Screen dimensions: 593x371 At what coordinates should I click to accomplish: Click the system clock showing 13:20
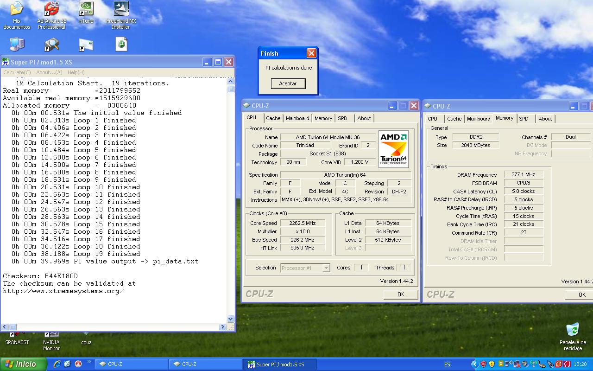tap(580, 365)
